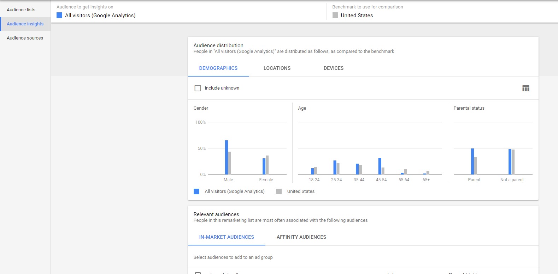Click the 35-44 age label
Viewport: 558px width, 274px height.
[359, 180]
